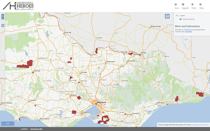Click the Aboriginal Heroes logo
This screenshot has width=210, height=131.
pyautogui.click(x=18, y=6)
